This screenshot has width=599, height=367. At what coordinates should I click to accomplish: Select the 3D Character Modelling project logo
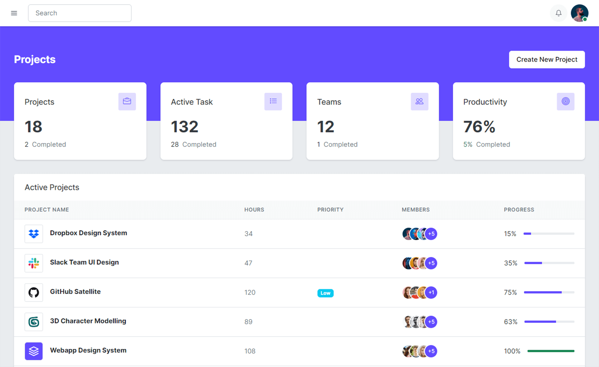[x=33, y=322]
